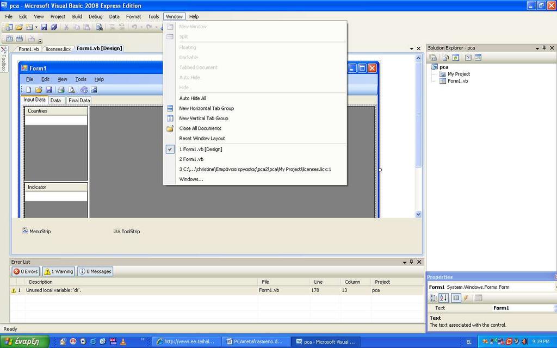Open Solution Explorer window position dropdown

point(537,48)
